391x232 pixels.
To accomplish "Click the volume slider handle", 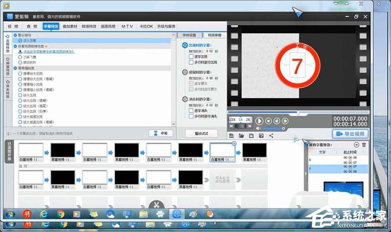I will [x=283, y=128].
